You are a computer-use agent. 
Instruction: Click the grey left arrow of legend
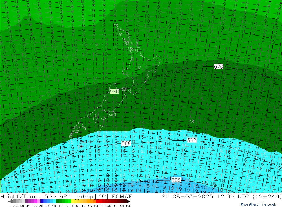click(10, 201)
